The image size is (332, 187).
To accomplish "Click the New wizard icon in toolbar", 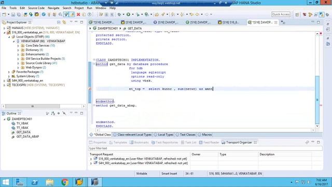I will pos(4,15).
